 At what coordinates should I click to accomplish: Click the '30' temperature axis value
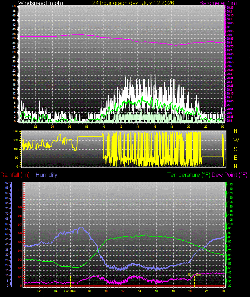click(230, 286)
